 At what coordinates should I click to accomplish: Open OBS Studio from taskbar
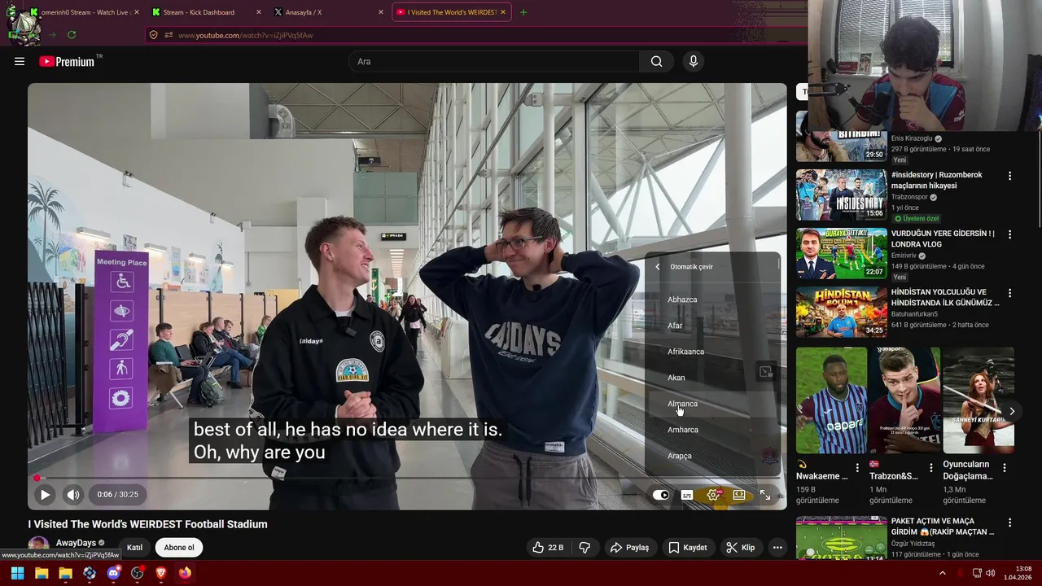pos(137,573)
